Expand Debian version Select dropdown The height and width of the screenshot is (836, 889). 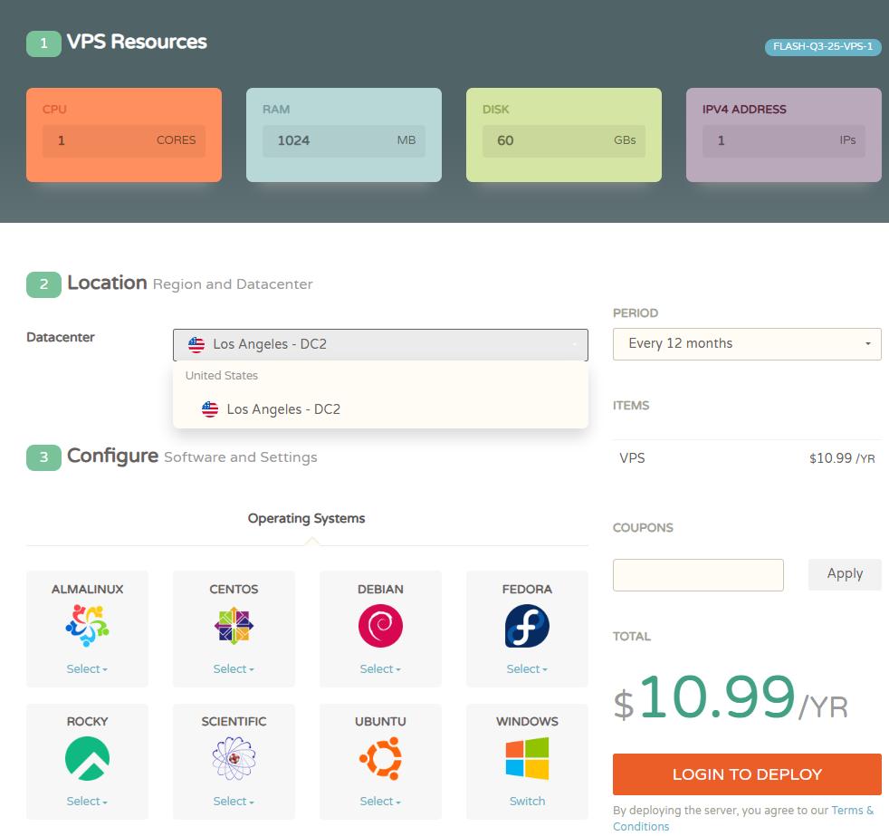click(x=380, y=669)
